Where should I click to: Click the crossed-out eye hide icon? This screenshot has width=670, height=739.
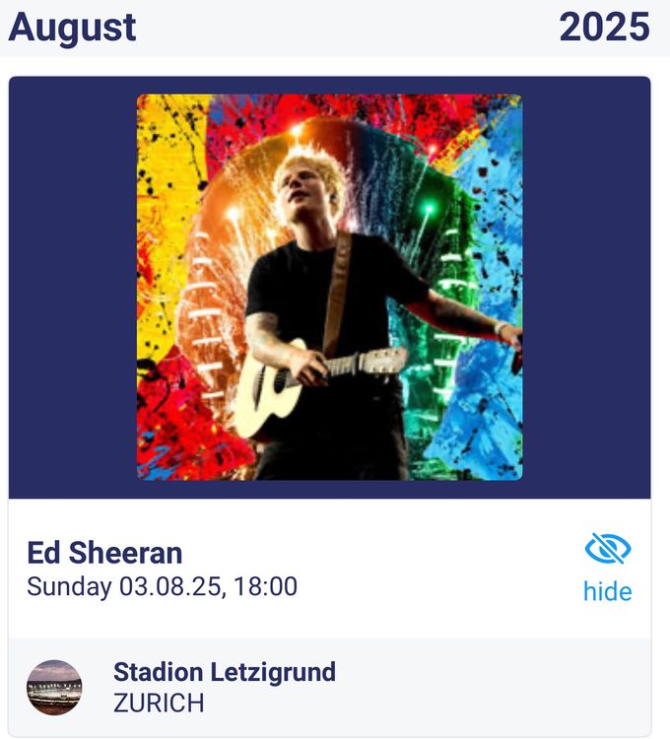click(608, 549)
